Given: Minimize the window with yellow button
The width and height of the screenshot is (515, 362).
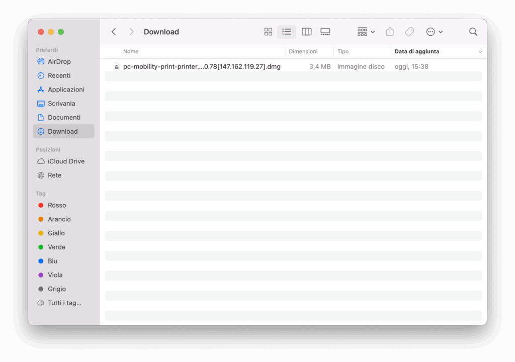Looking at the screenshot, I should pyautogui.click(x=51, y=32).
